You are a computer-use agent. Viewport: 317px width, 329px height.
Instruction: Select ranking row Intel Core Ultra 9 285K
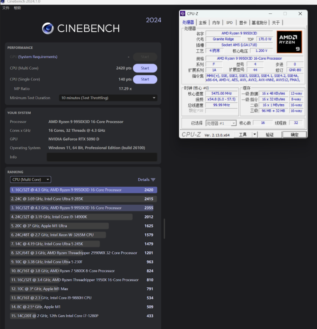pos(83,199)
